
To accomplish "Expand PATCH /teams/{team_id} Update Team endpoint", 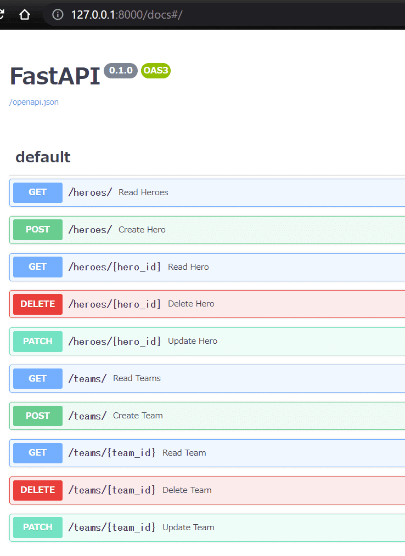I will coord(207,527).
